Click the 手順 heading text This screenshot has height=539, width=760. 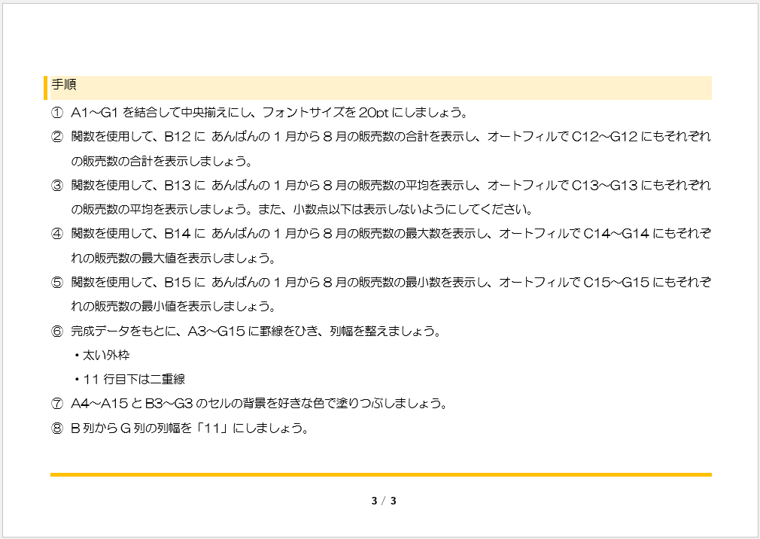(64, 85)
